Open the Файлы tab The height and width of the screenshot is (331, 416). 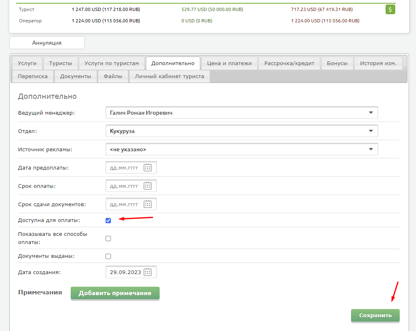click(113, 76)
